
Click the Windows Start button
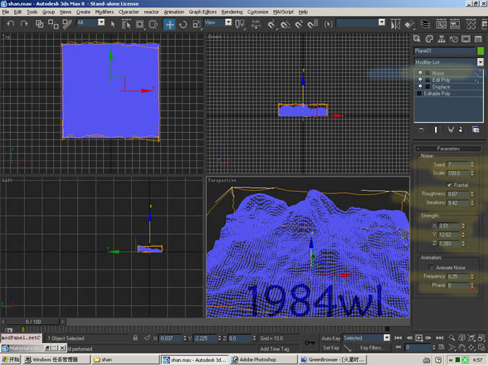(x=10, y=360)
